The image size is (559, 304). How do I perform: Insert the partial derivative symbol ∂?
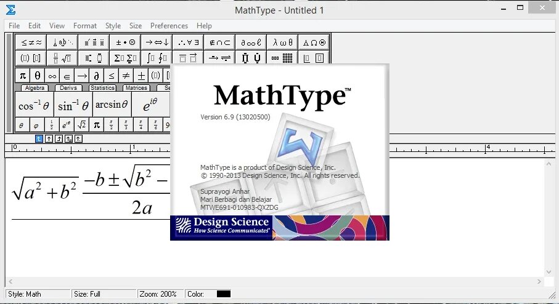(96, 76)
